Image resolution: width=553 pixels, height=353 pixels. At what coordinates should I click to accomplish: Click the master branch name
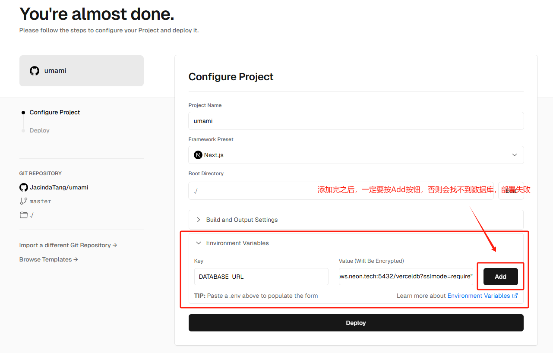(40, 201)
